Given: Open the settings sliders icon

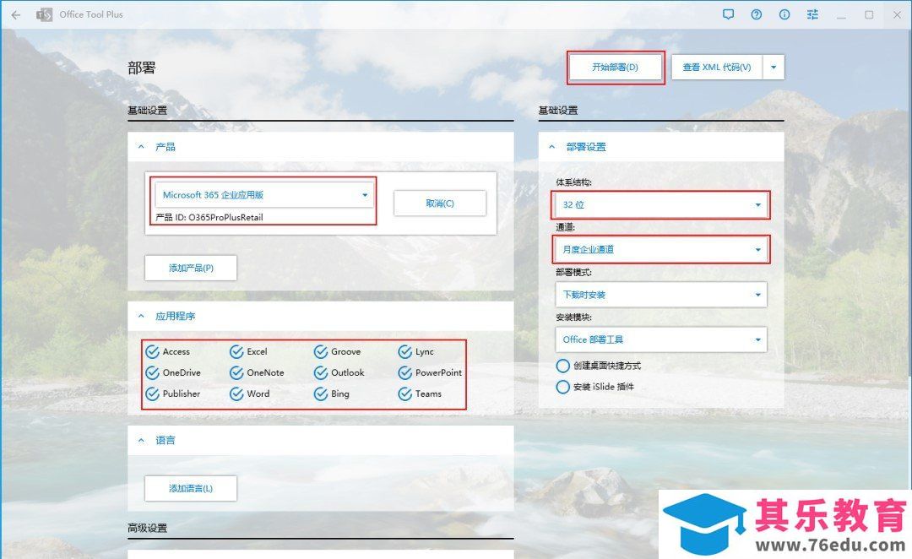Looking at the screenshot, I should pos(812,14).
